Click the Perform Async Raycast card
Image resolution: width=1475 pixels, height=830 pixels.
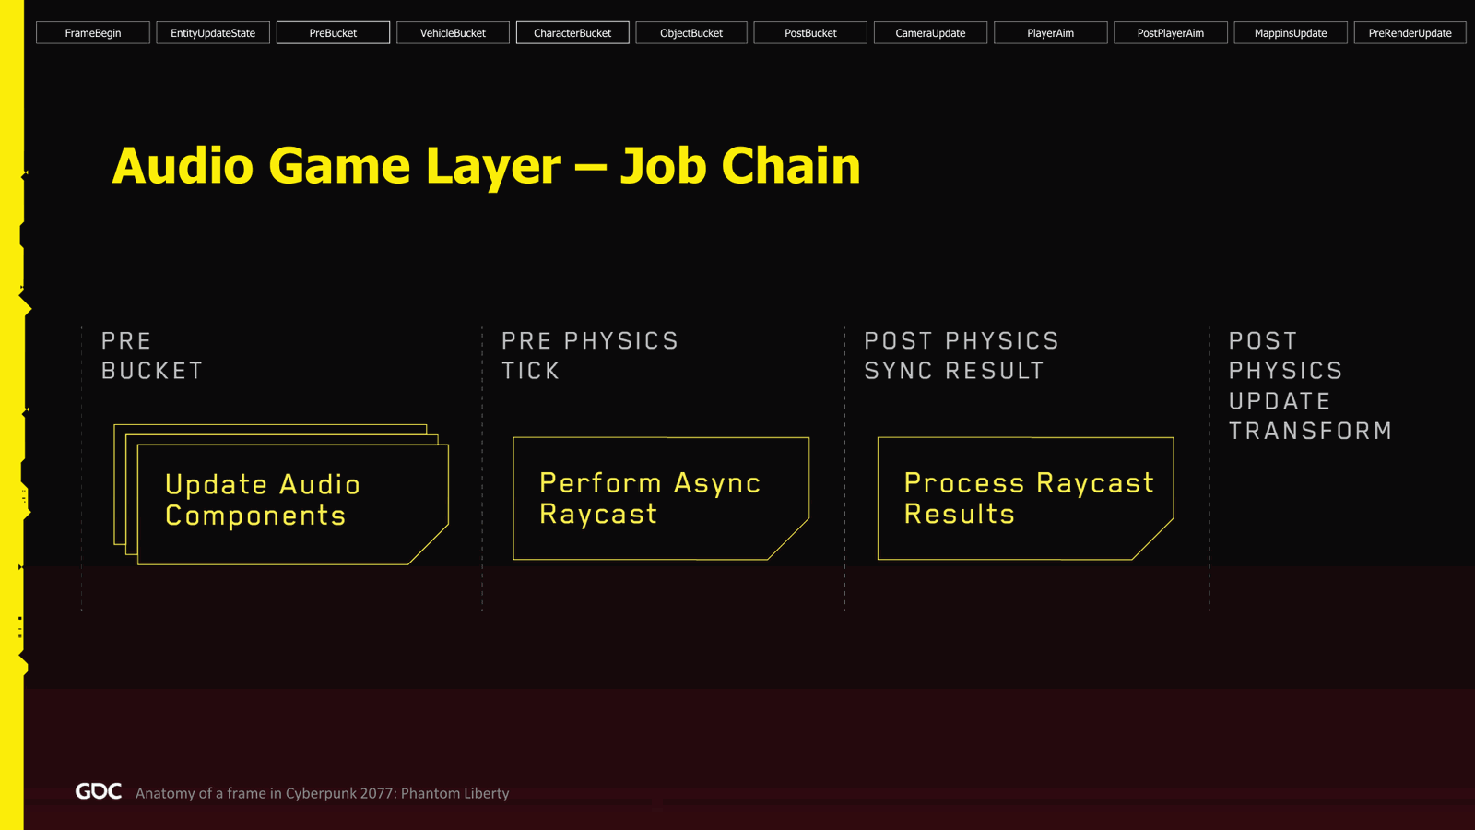[661, 498]
